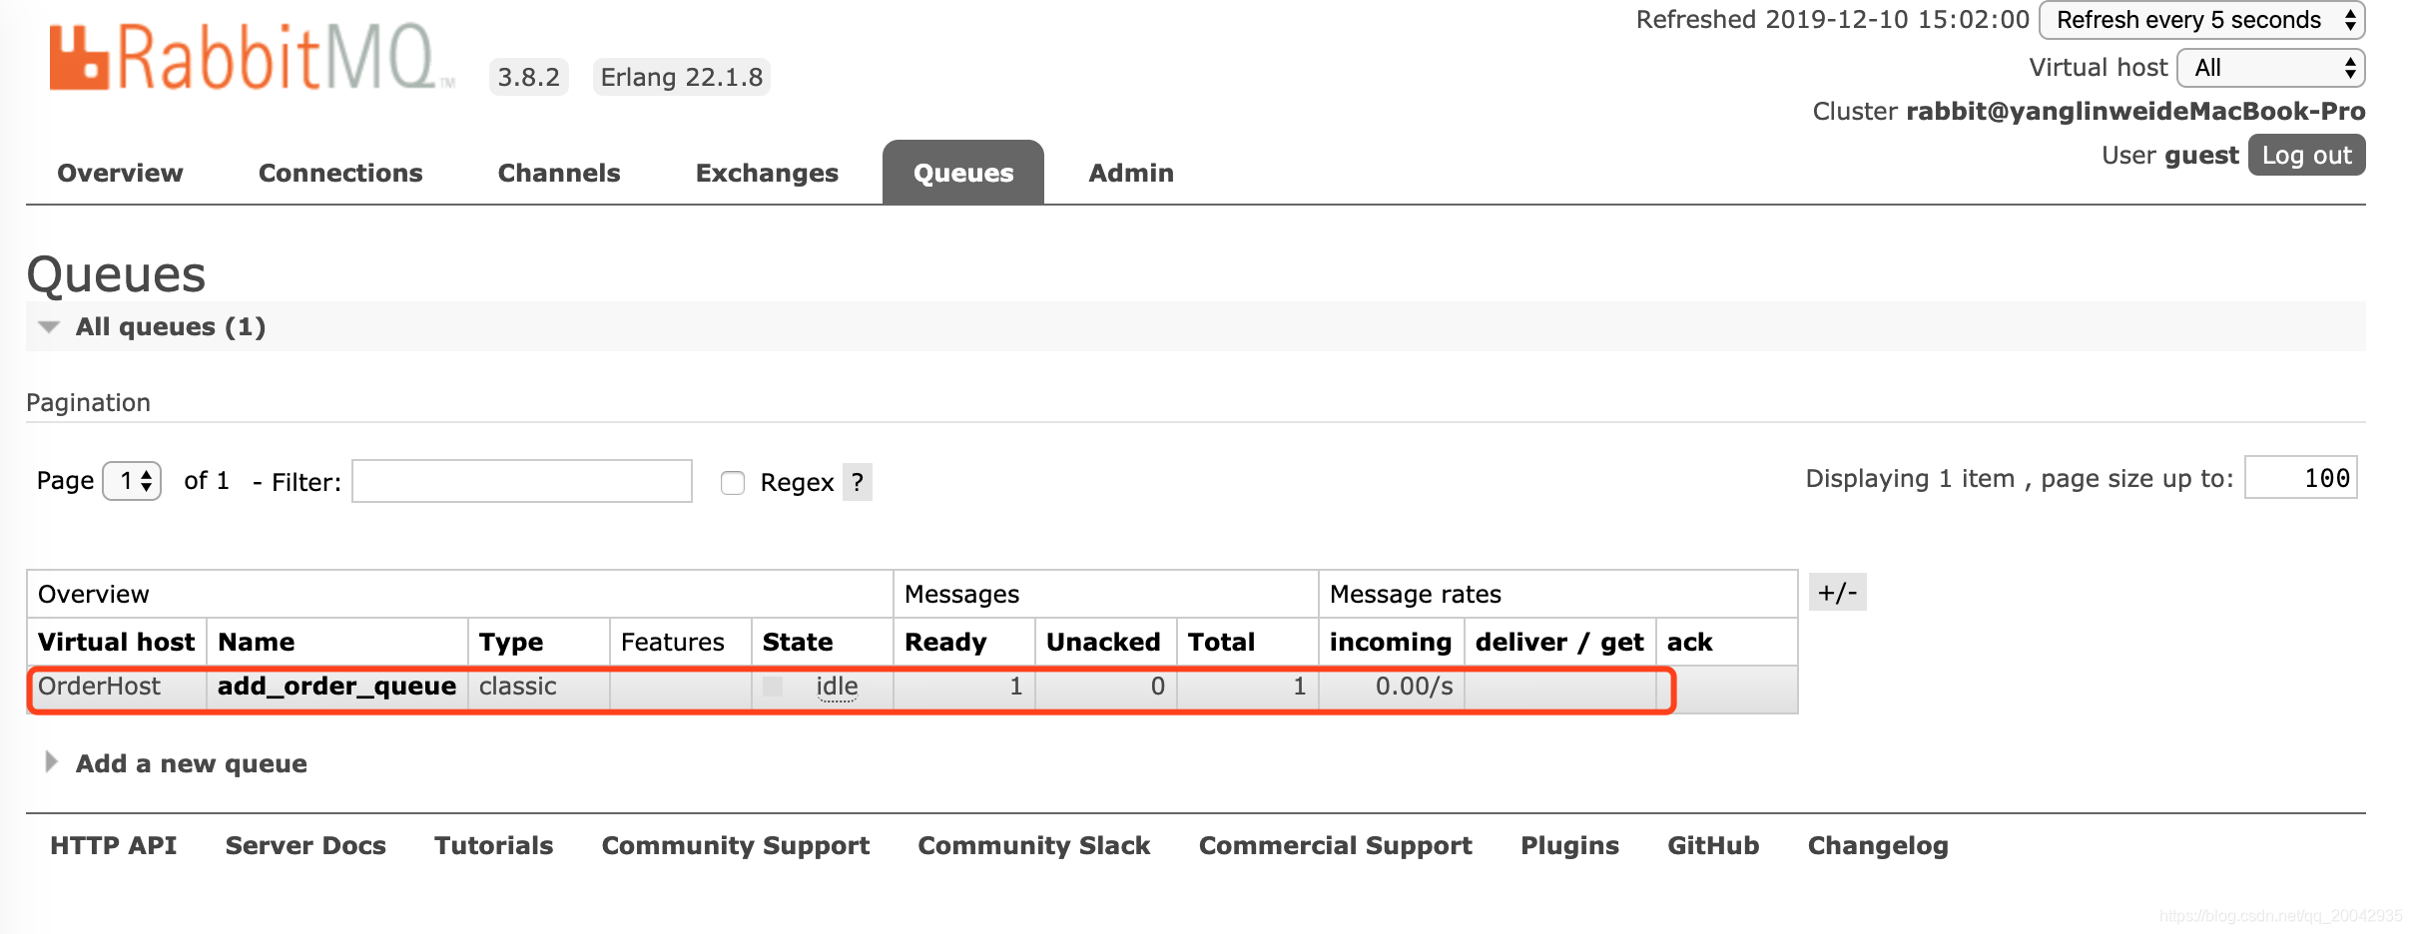Click the page size input showing 100

coord(2300,478)
